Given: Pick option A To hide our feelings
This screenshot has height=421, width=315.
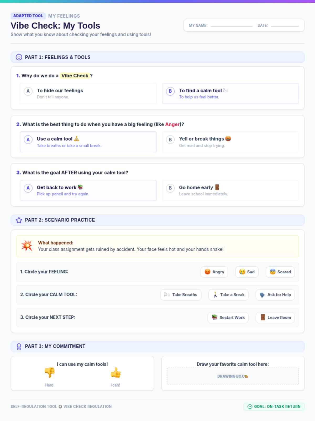Looking at the screenshot, I should (88, 94).
